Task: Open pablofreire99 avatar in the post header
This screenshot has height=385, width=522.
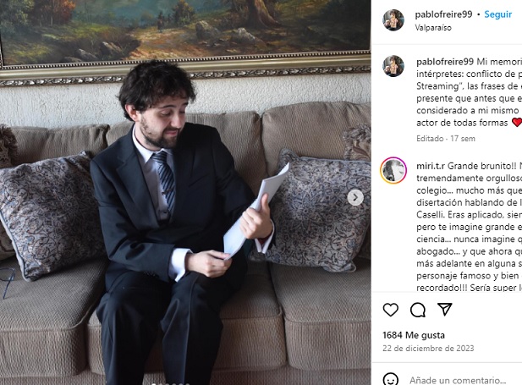Action: [x=393, y=20]
